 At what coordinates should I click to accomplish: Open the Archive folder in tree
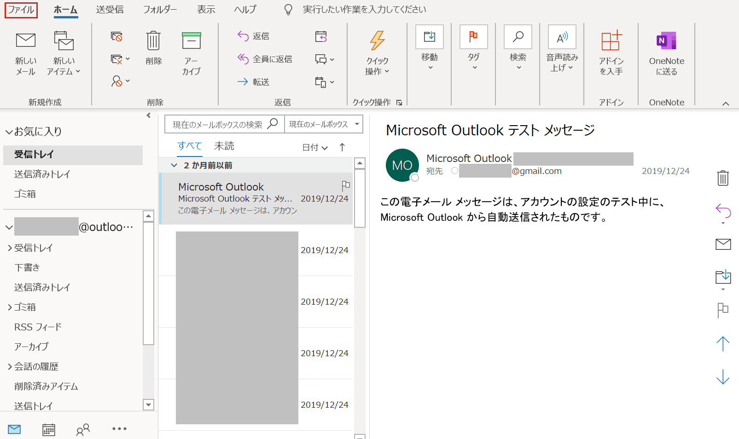tap(31, 347)
